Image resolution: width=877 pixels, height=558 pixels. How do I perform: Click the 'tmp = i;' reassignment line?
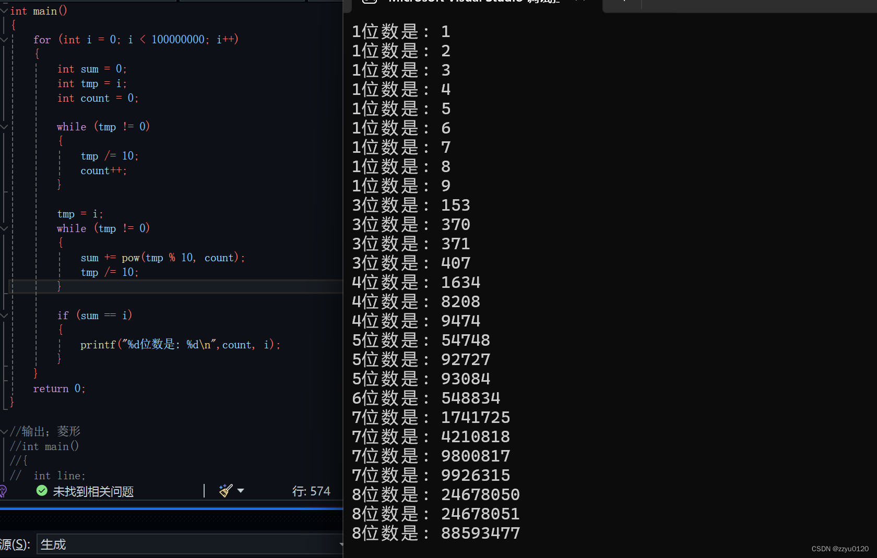[x=80, y=214]
